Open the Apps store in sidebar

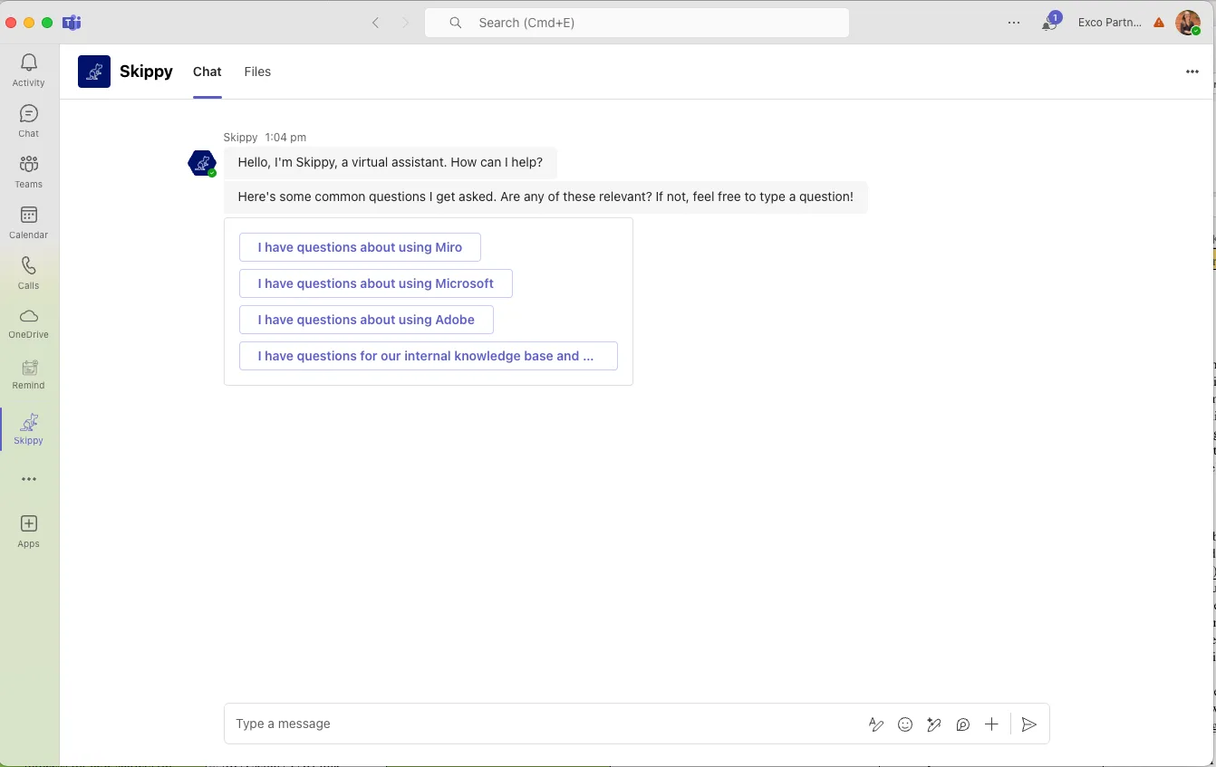29,532
